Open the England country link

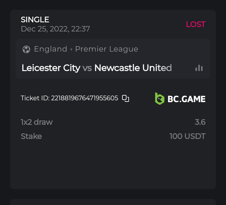pos(51,49)
